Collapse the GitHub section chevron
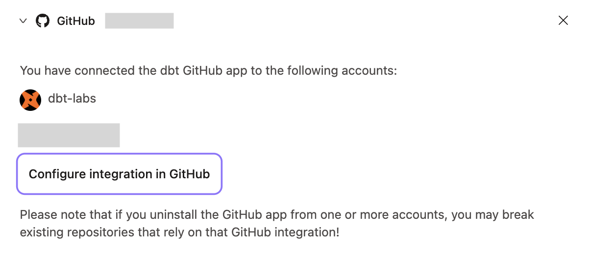 [23, 21]
